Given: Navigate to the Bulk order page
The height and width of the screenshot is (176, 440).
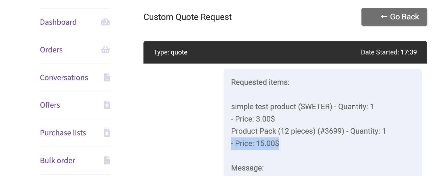Looking at the screenshot, I should click(58, 160).
